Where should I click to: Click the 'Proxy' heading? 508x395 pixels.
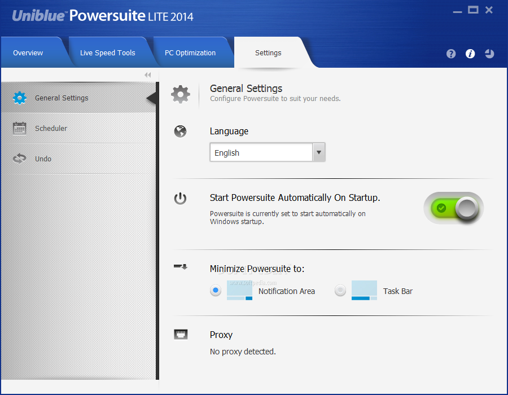coord(221,335)
